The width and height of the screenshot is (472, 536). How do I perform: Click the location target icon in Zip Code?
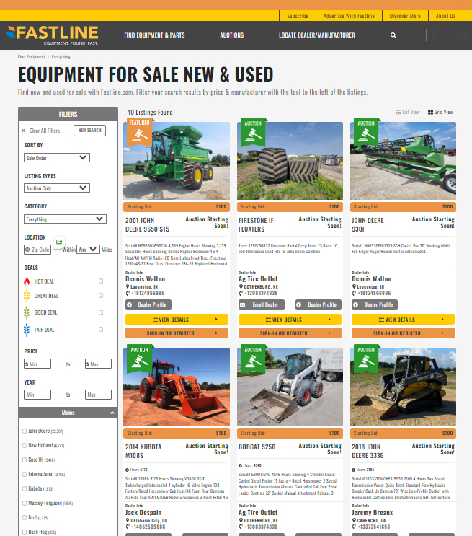tap(27, 250)
